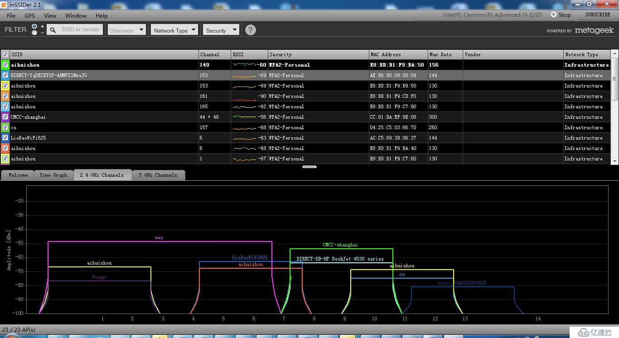Viewport: 619px width, 338px height.
Task: Sort by the Vendor column header
Action: coord(513,54)
